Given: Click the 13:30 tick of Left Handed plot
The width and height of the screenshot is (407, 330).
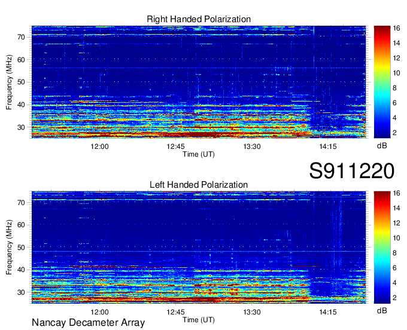Looking at the screenshot, I should point(252,312).
